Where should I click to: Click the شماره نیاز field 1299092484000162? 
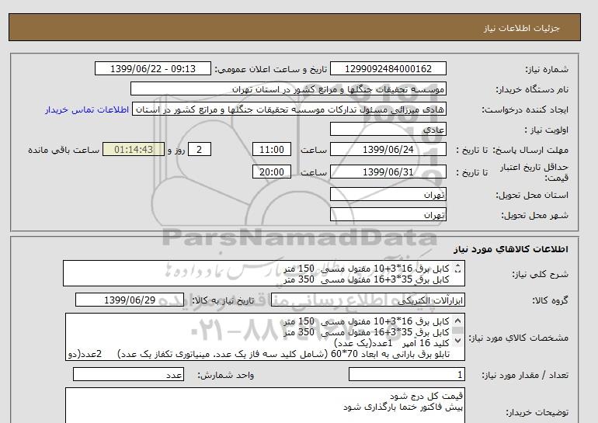click(388, 68)
